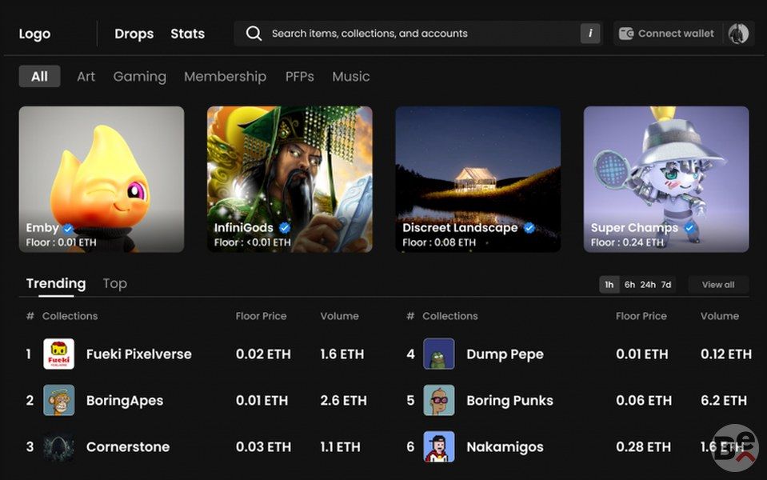The image size is (767, 480).
Task: Select the BoringApes collection avatar
Action: pyautogui.click(x=58, y=401)
